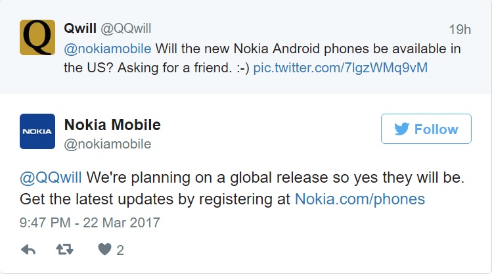494x274 pixels.
Task: Click the Qwill golden Q avatar
Action: coord(37,37)
